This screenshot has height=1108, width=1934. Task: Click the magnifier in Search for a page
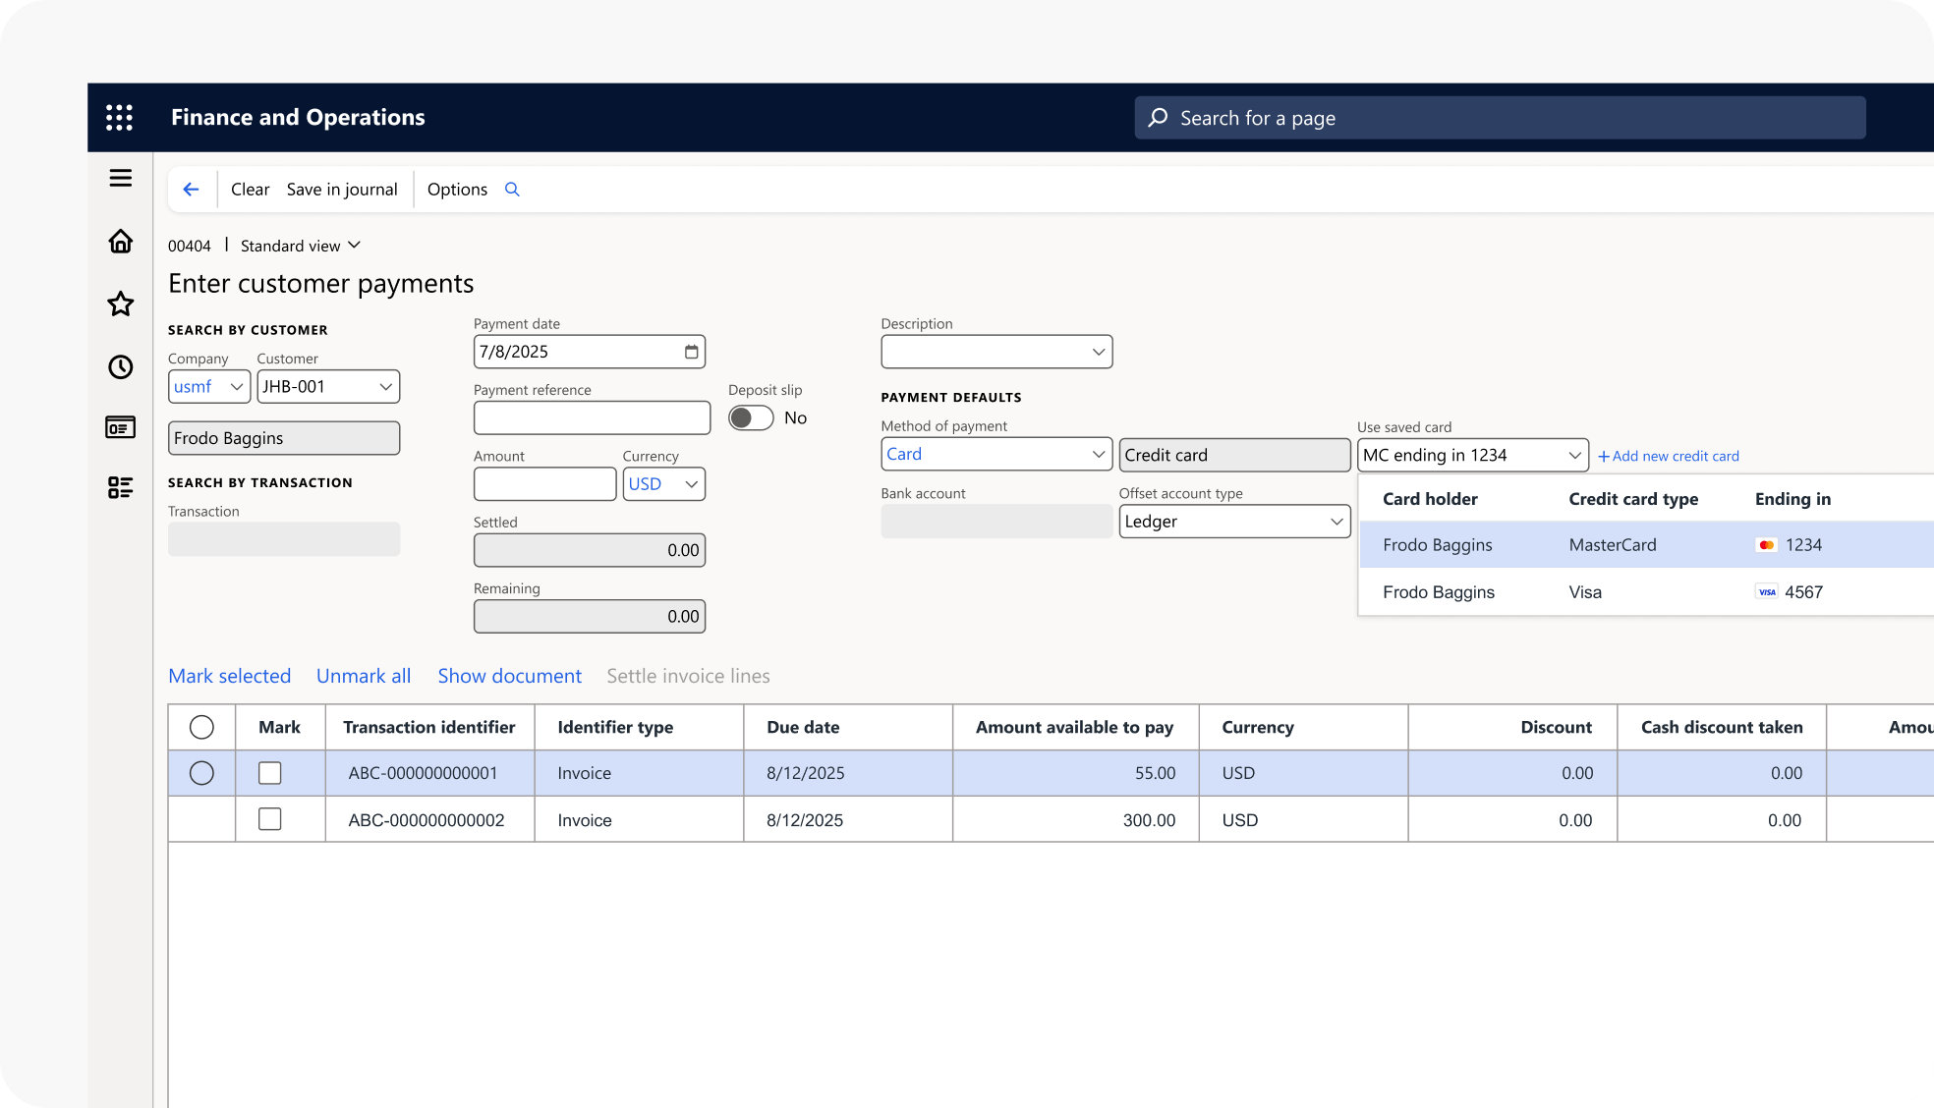1159,118
